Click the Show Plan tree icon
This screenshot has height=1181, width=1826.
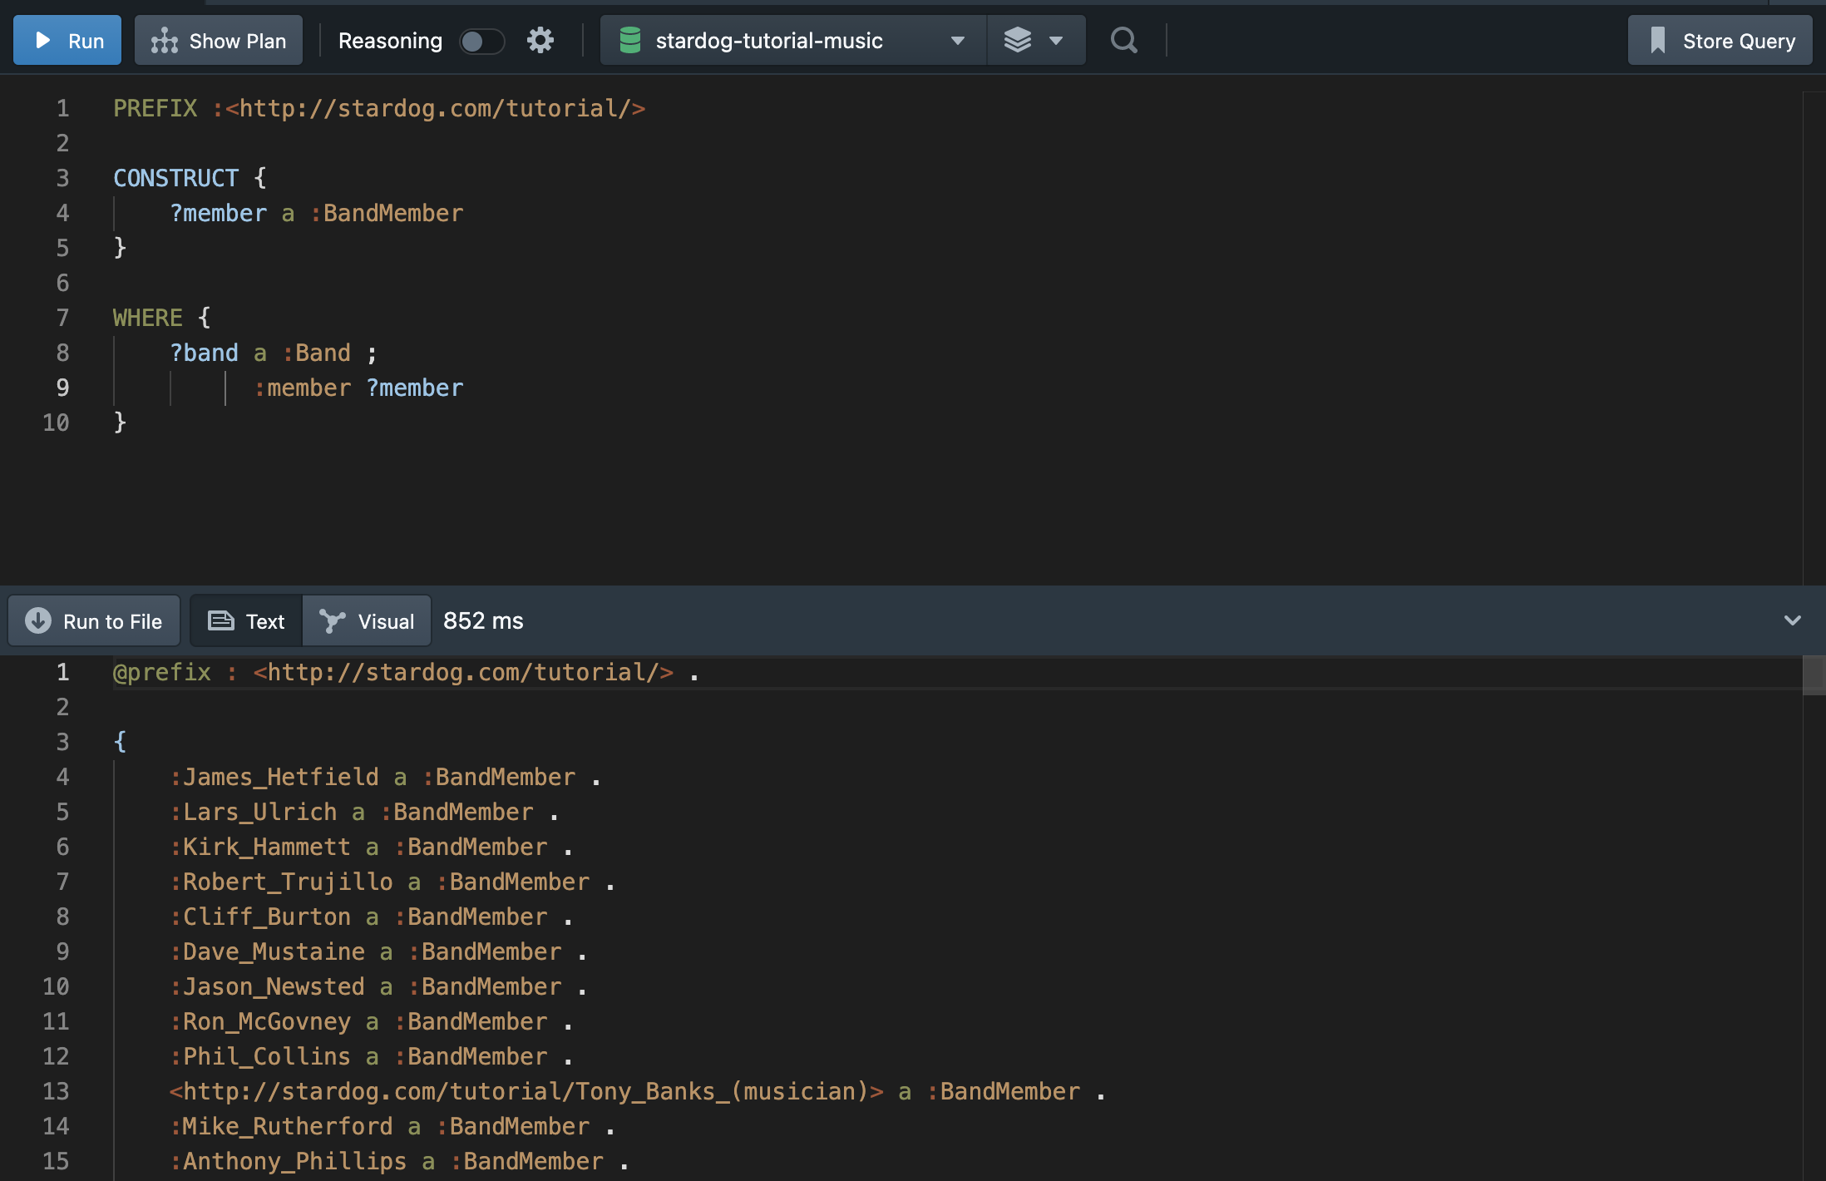[165, 40]
